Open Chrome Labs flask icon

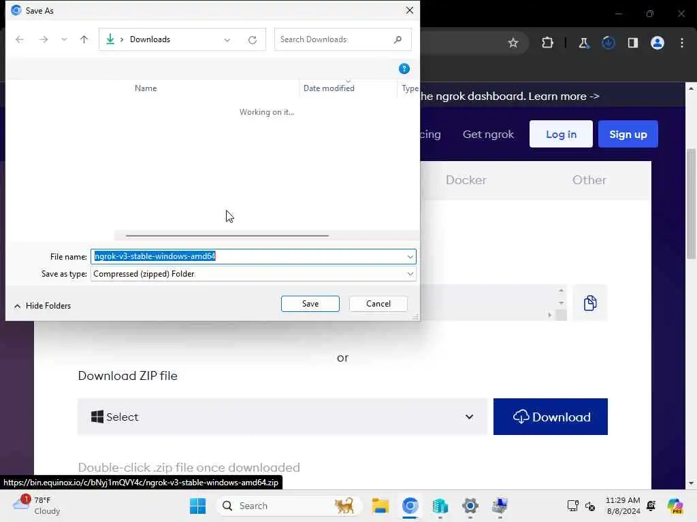pyautogui.click(x=583, y=43)
